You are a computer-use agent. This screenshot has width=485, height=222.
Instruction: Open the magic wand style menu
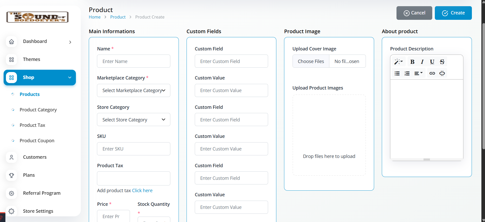399,62
